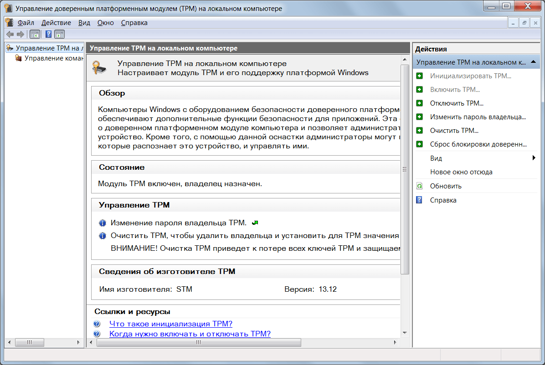
Task: Click the blue Help toolbar icon
Action: click(48, 34)
